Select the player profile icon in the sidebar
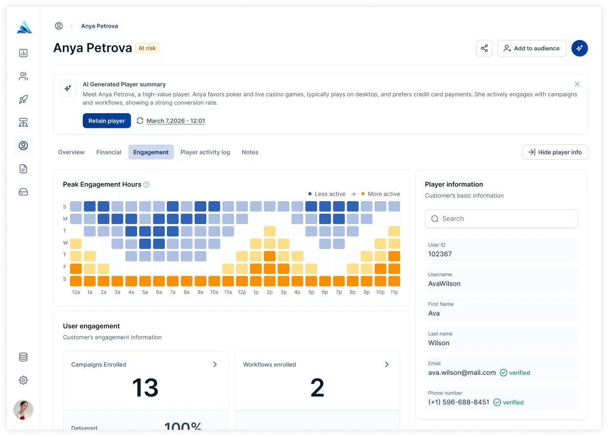Screen dimensions: 608x437 [x=23, y=146]
